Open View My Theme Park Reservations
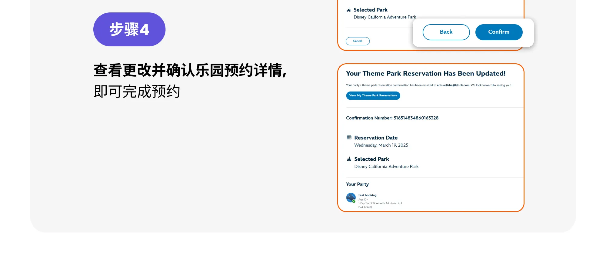Image resolution: width=606 pixels, height=257 pixels. (373, 95)
